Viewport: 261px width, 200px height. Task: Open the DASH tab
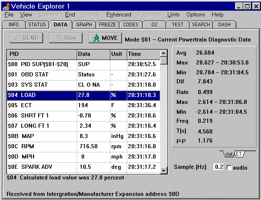click(x=224, y=25)
